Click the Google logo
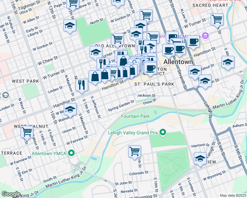 [11, 194]
